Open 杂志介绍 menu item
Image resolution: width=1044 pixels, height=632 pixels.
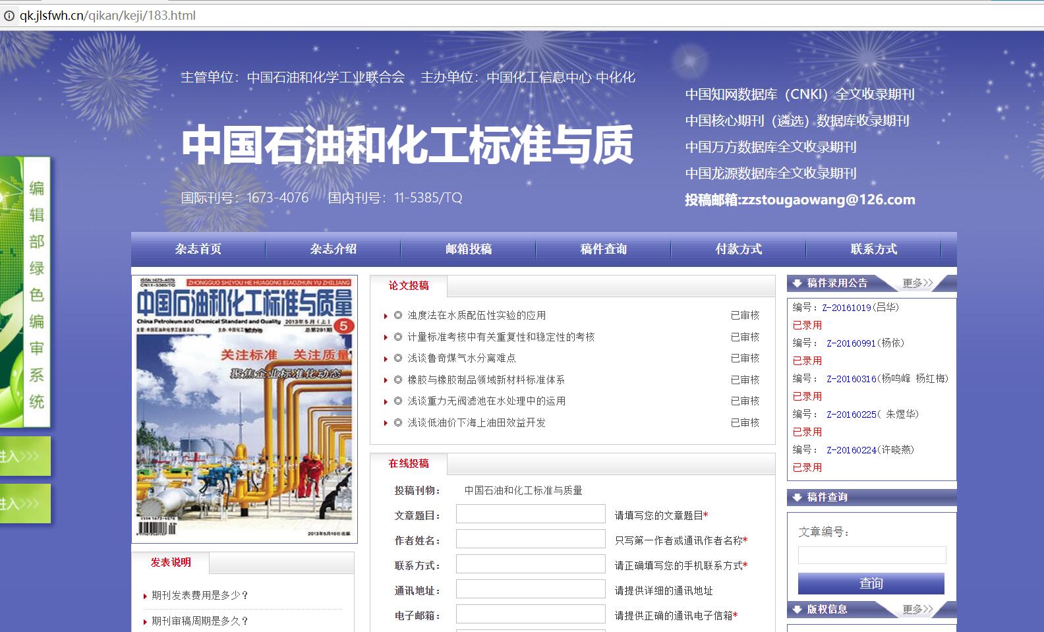click(x=333, y=249)
